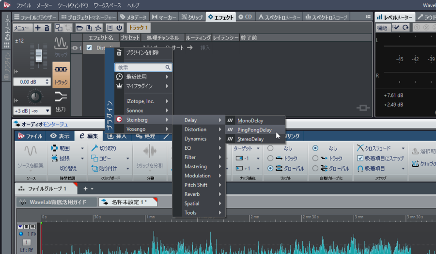Image resolution: width=436 pixels, height=254 pixels.
Task: Select リップル グローバル radio button
Action: [x=270, y=168]
